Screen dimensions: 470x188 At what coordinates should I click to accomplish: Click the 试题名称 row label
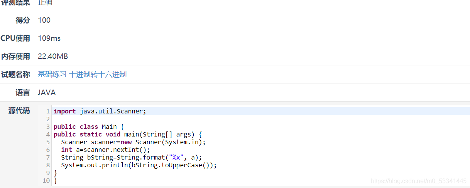pyautogui.click(x=15, y=74)
